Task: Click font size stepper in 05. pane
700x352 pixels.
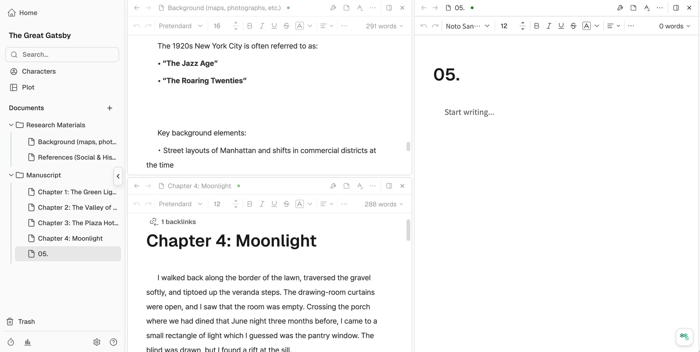Action: click(x=522, y=26)
